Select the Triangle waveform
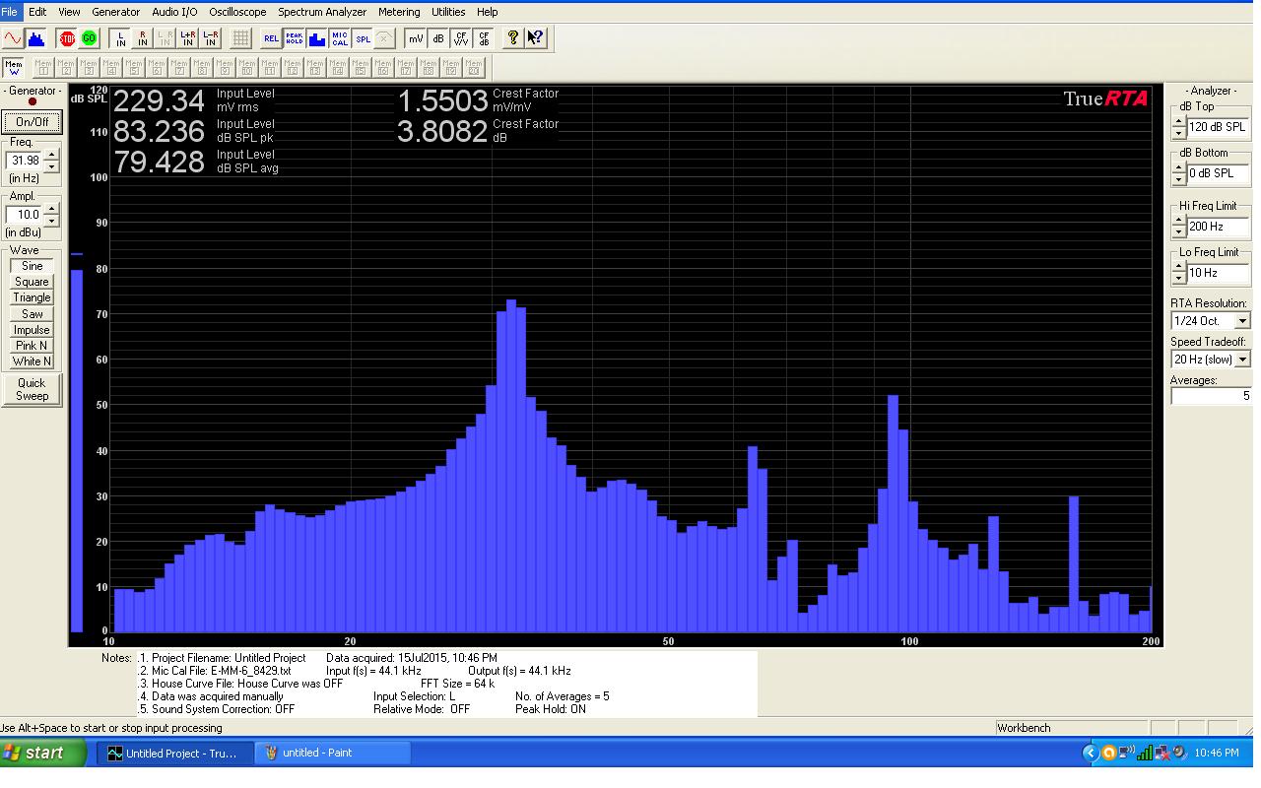The height and width of the screenshot is (788, 1261). (x=32, y=297)
